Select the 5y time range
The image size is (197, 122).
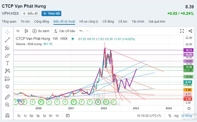pos(19,116)
